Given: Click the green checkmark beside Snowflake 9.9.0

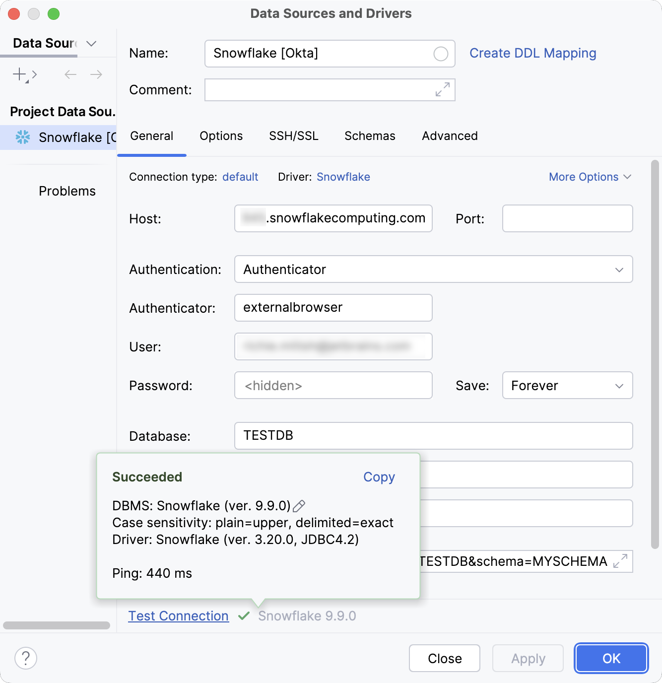Looking at the screenshot, I should coord(244,616).
